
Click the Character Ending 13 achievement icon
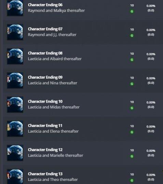pos(15,176)
